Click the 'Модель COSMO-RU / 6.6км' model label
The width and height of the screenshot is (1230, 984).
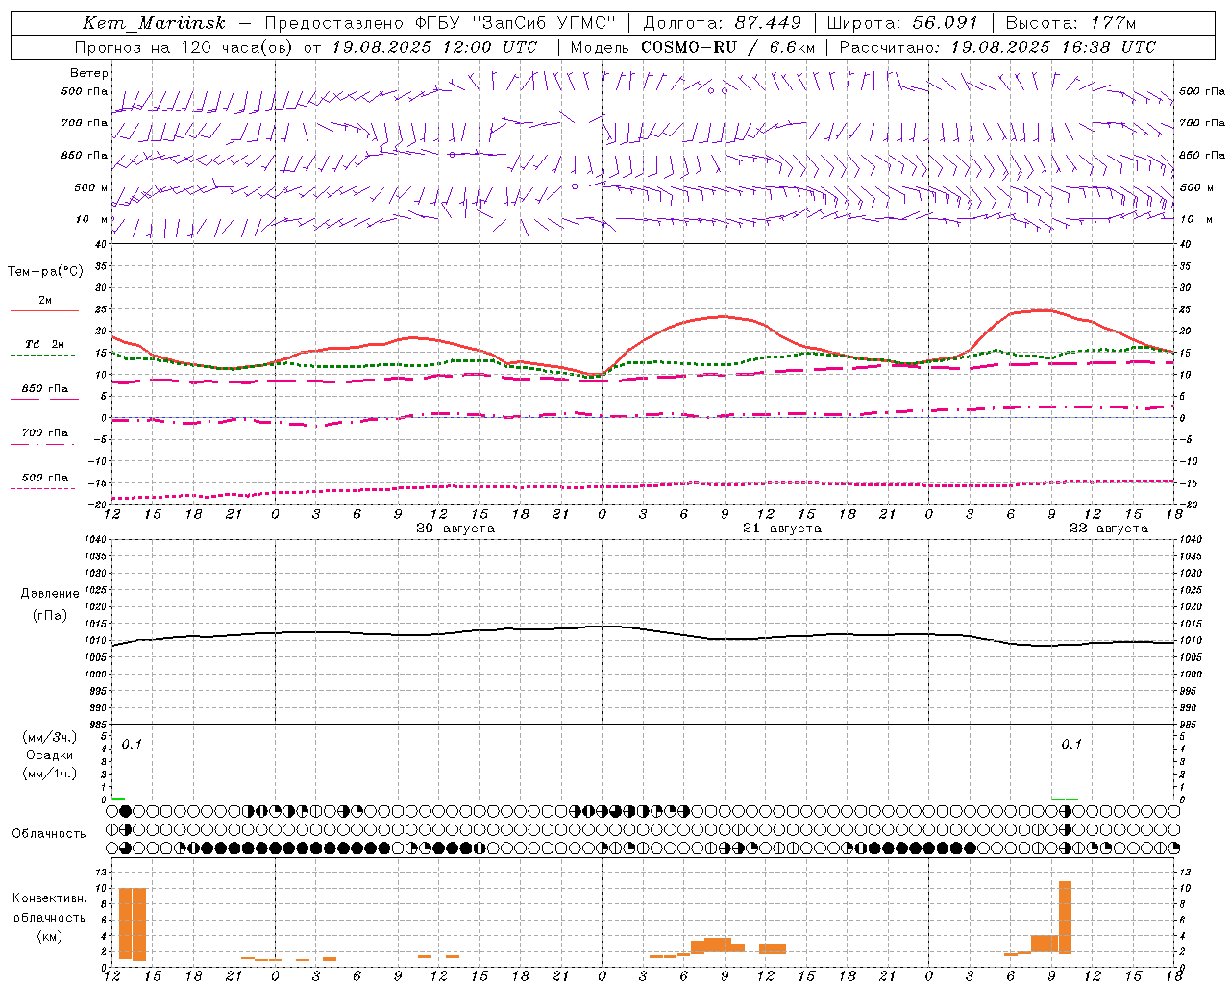point(693,47)
